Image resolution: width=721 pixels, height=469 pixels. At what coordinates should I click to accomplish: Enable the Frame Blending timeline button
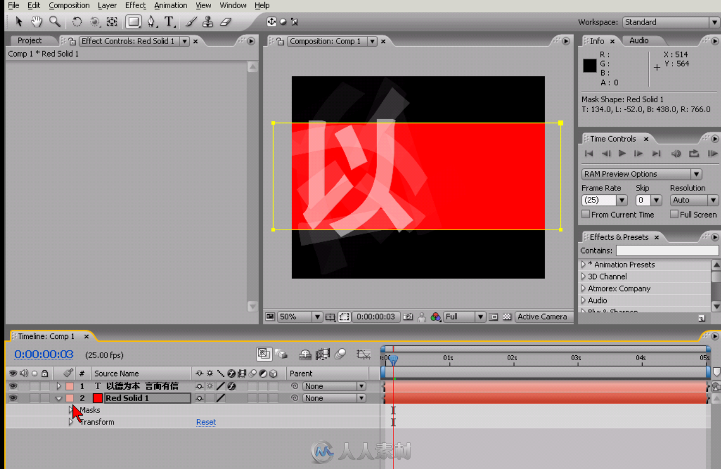click(x=323, y=355)
